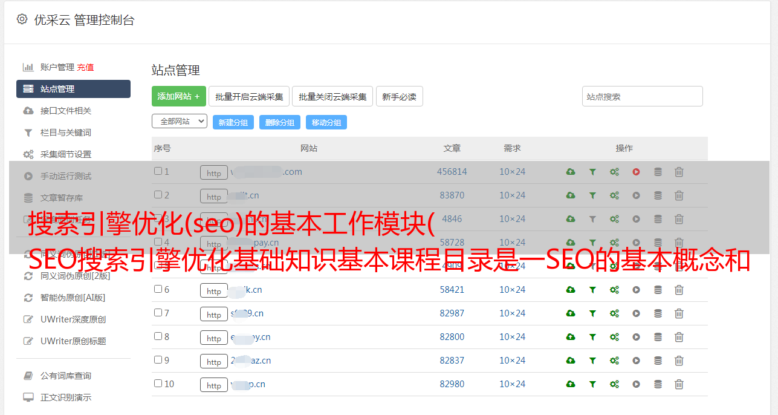778x415 pixels.
Task: Click the 移动分组 button
Action: pyautogui.click(x=326, y=122)
